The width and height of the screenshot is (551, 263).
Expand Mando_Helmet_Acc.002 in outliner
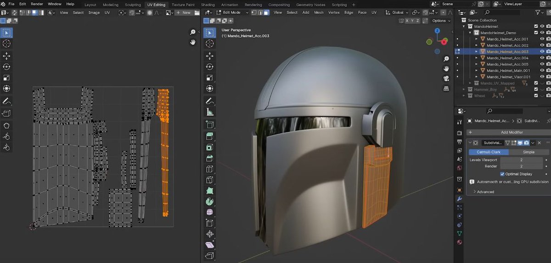tap(477, 45)
